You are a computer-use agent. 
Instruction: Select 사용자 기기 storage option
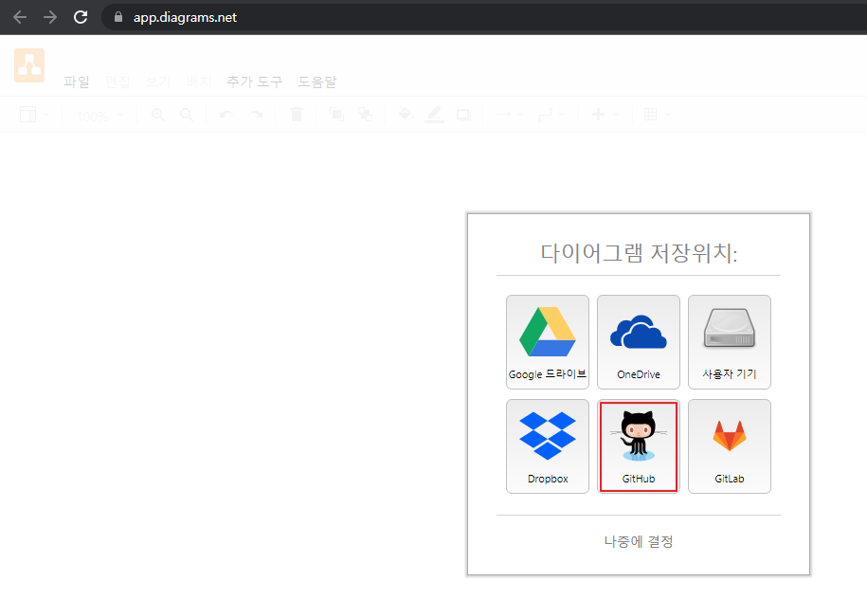click(730, 342)
